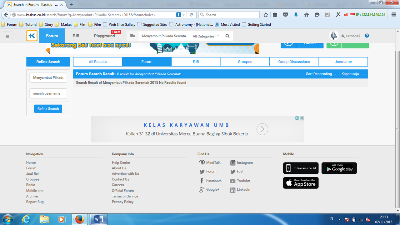The image size is (400, 225).
Task: Show bookmarks list icon in toolbar
Action: 275,15
